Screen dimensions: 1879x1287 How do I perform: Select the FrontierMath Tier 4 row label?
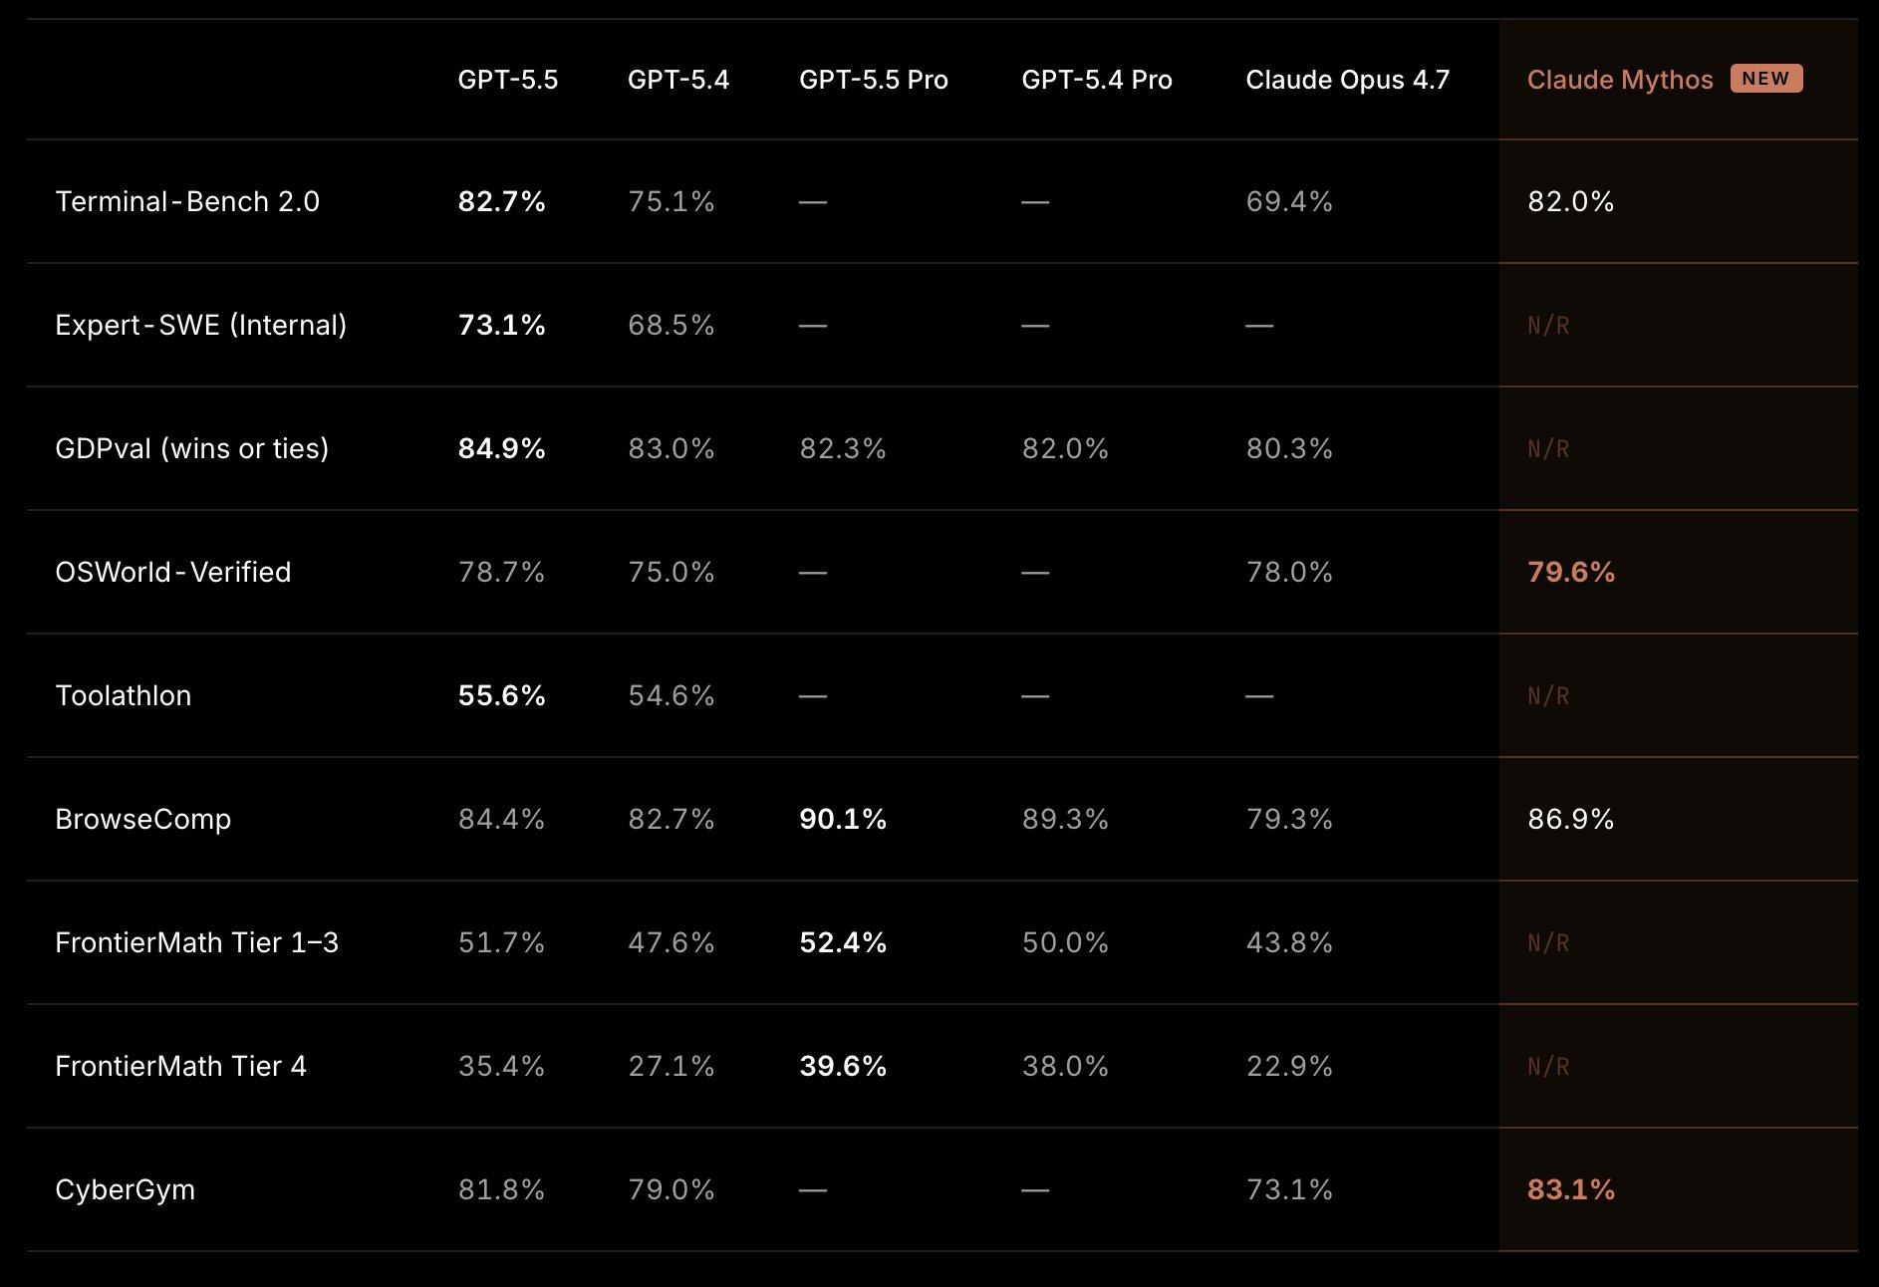(x=180, y=1066)
